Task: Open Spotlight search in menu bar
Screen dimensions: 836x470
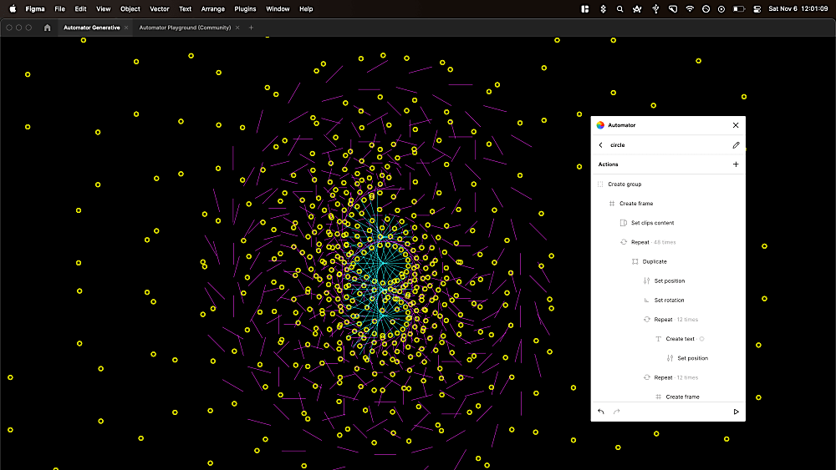Action: click(x=619, y=9)
